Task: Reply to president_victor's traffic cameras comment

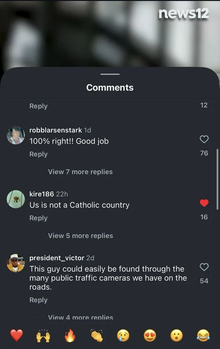Action: pos(38,300)
